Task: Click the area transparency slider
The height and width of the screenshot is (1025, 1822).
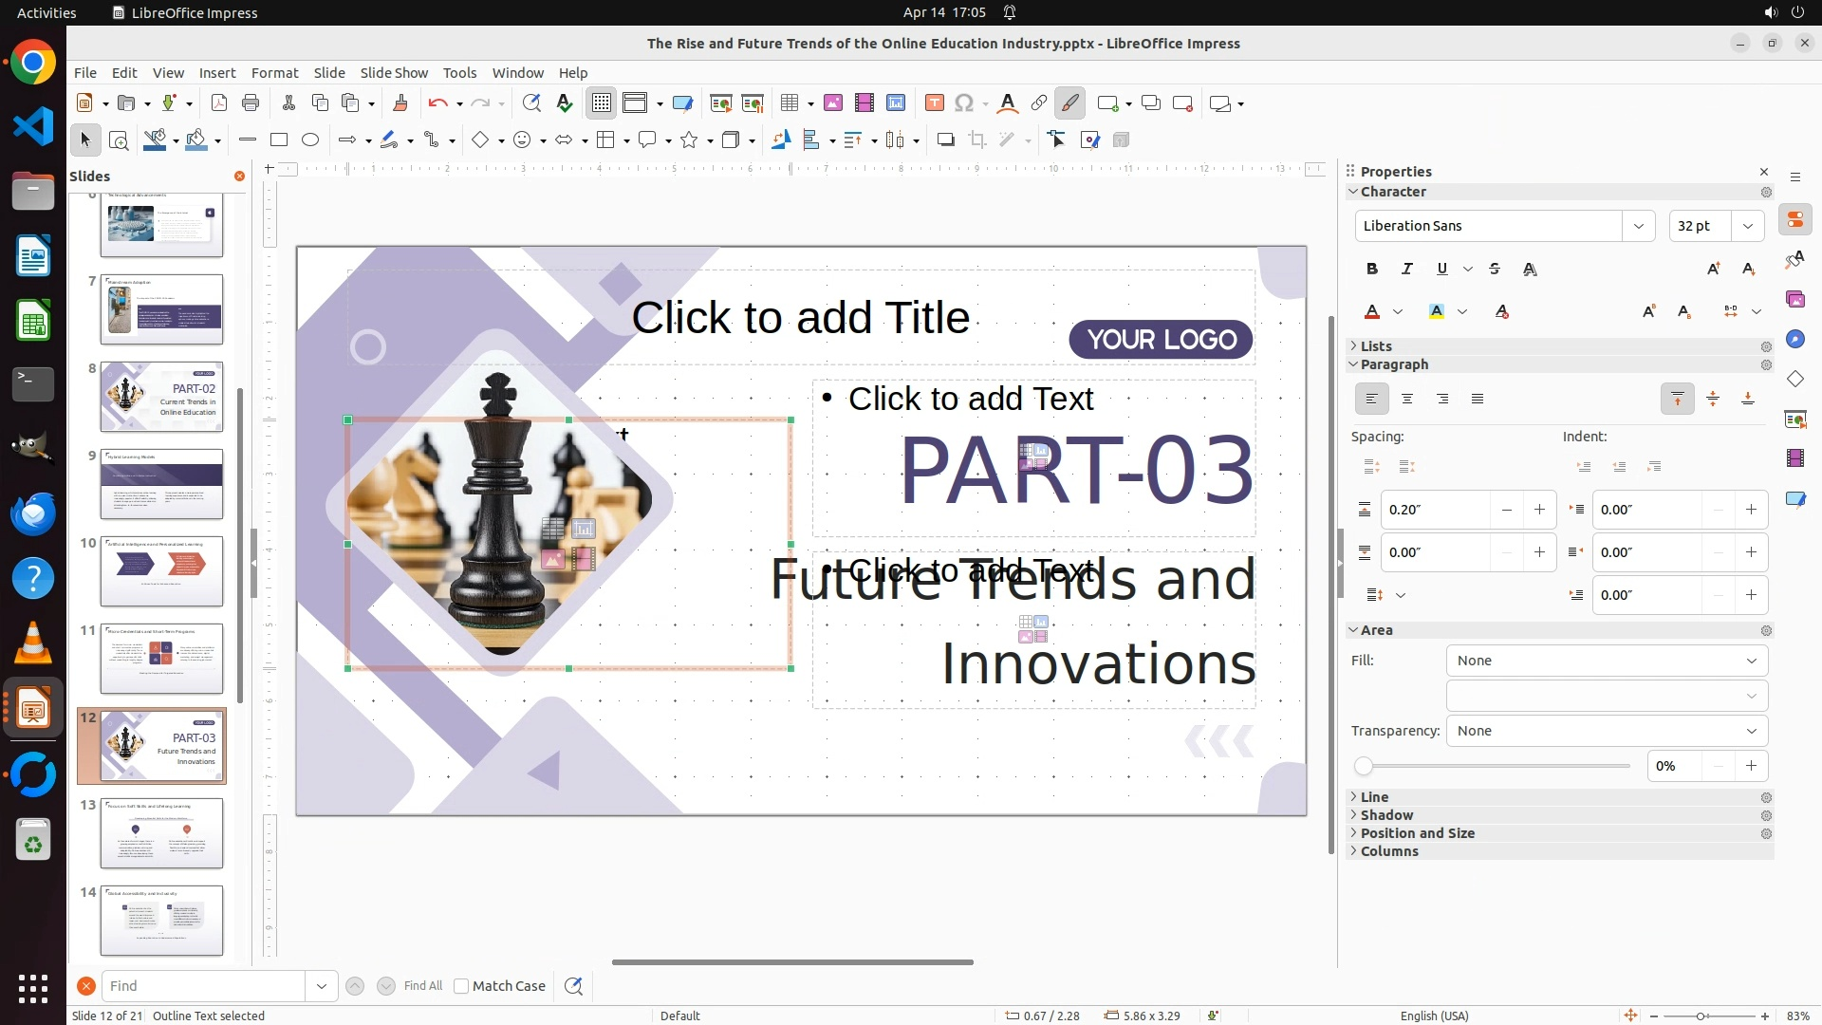Action: click(1496, 766)
